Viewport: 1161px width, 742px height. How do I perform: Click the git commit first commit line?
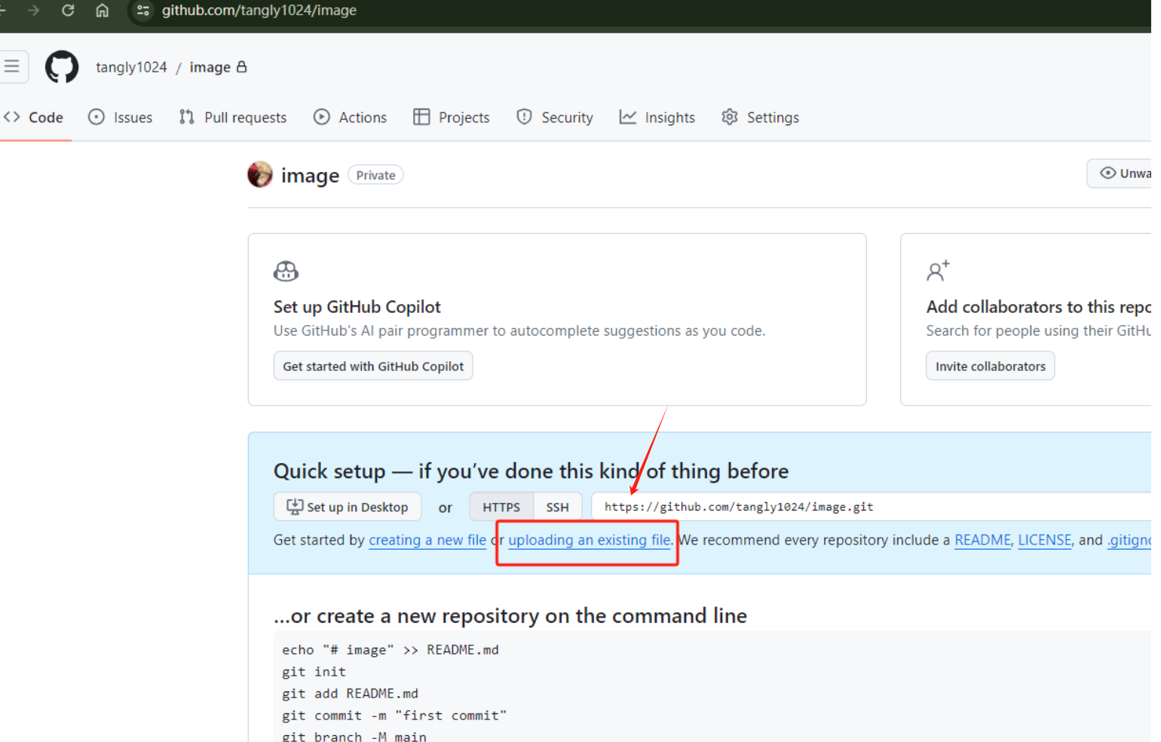(x=394, y=716)
